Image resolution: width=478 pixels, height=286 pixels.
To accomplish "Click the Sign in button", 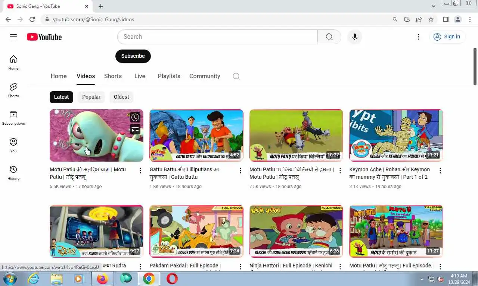I will click(x=447, y=36).
